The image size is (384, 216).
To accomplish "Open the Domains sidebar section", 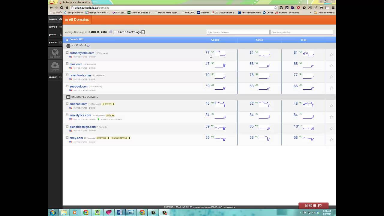I will (55, 19).
